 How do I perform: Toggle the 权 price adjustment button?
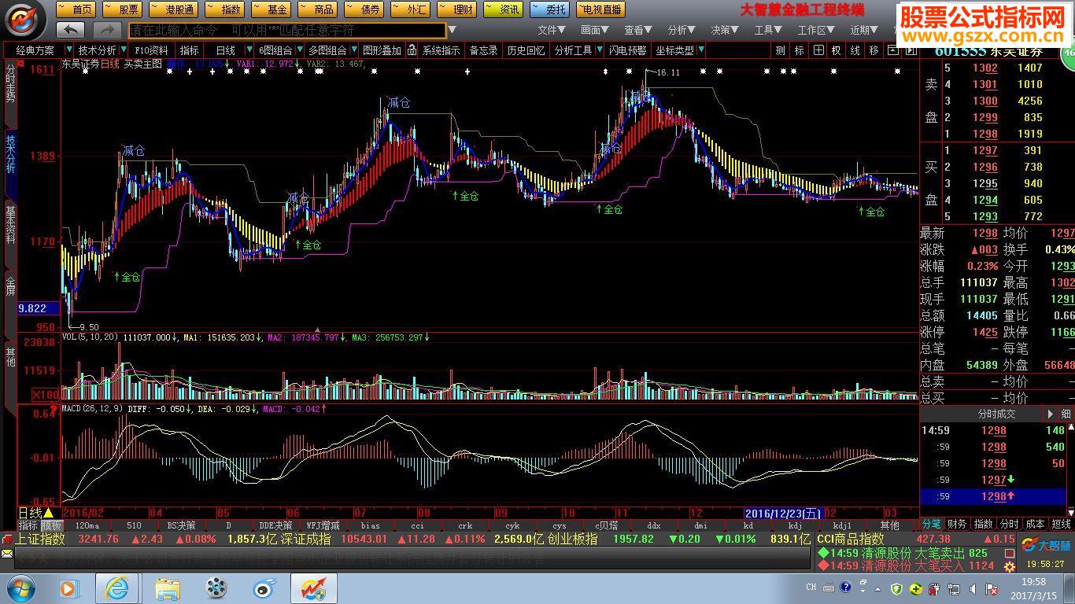click(836, 50)
